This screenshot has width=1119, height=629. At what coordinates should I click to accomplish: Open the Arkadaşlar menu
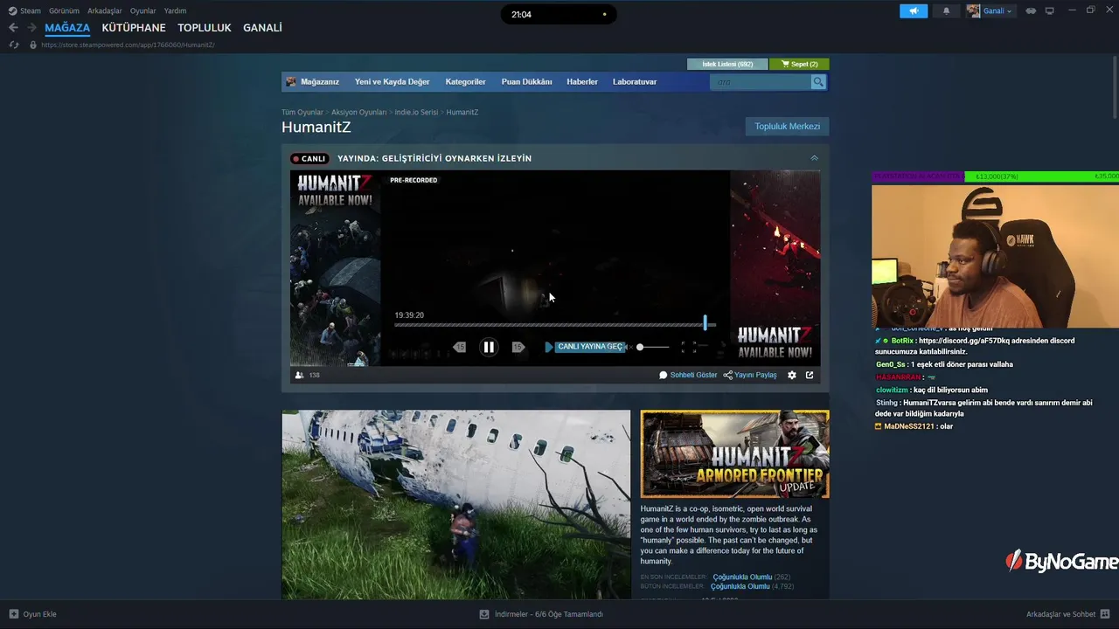point(105,11)
